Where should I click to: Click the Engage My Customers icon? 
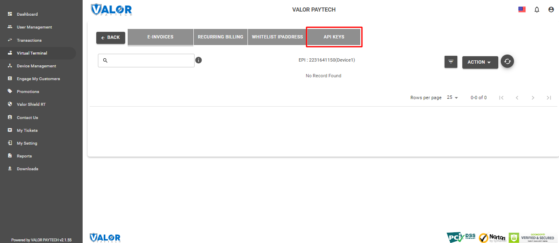[10, 79]
